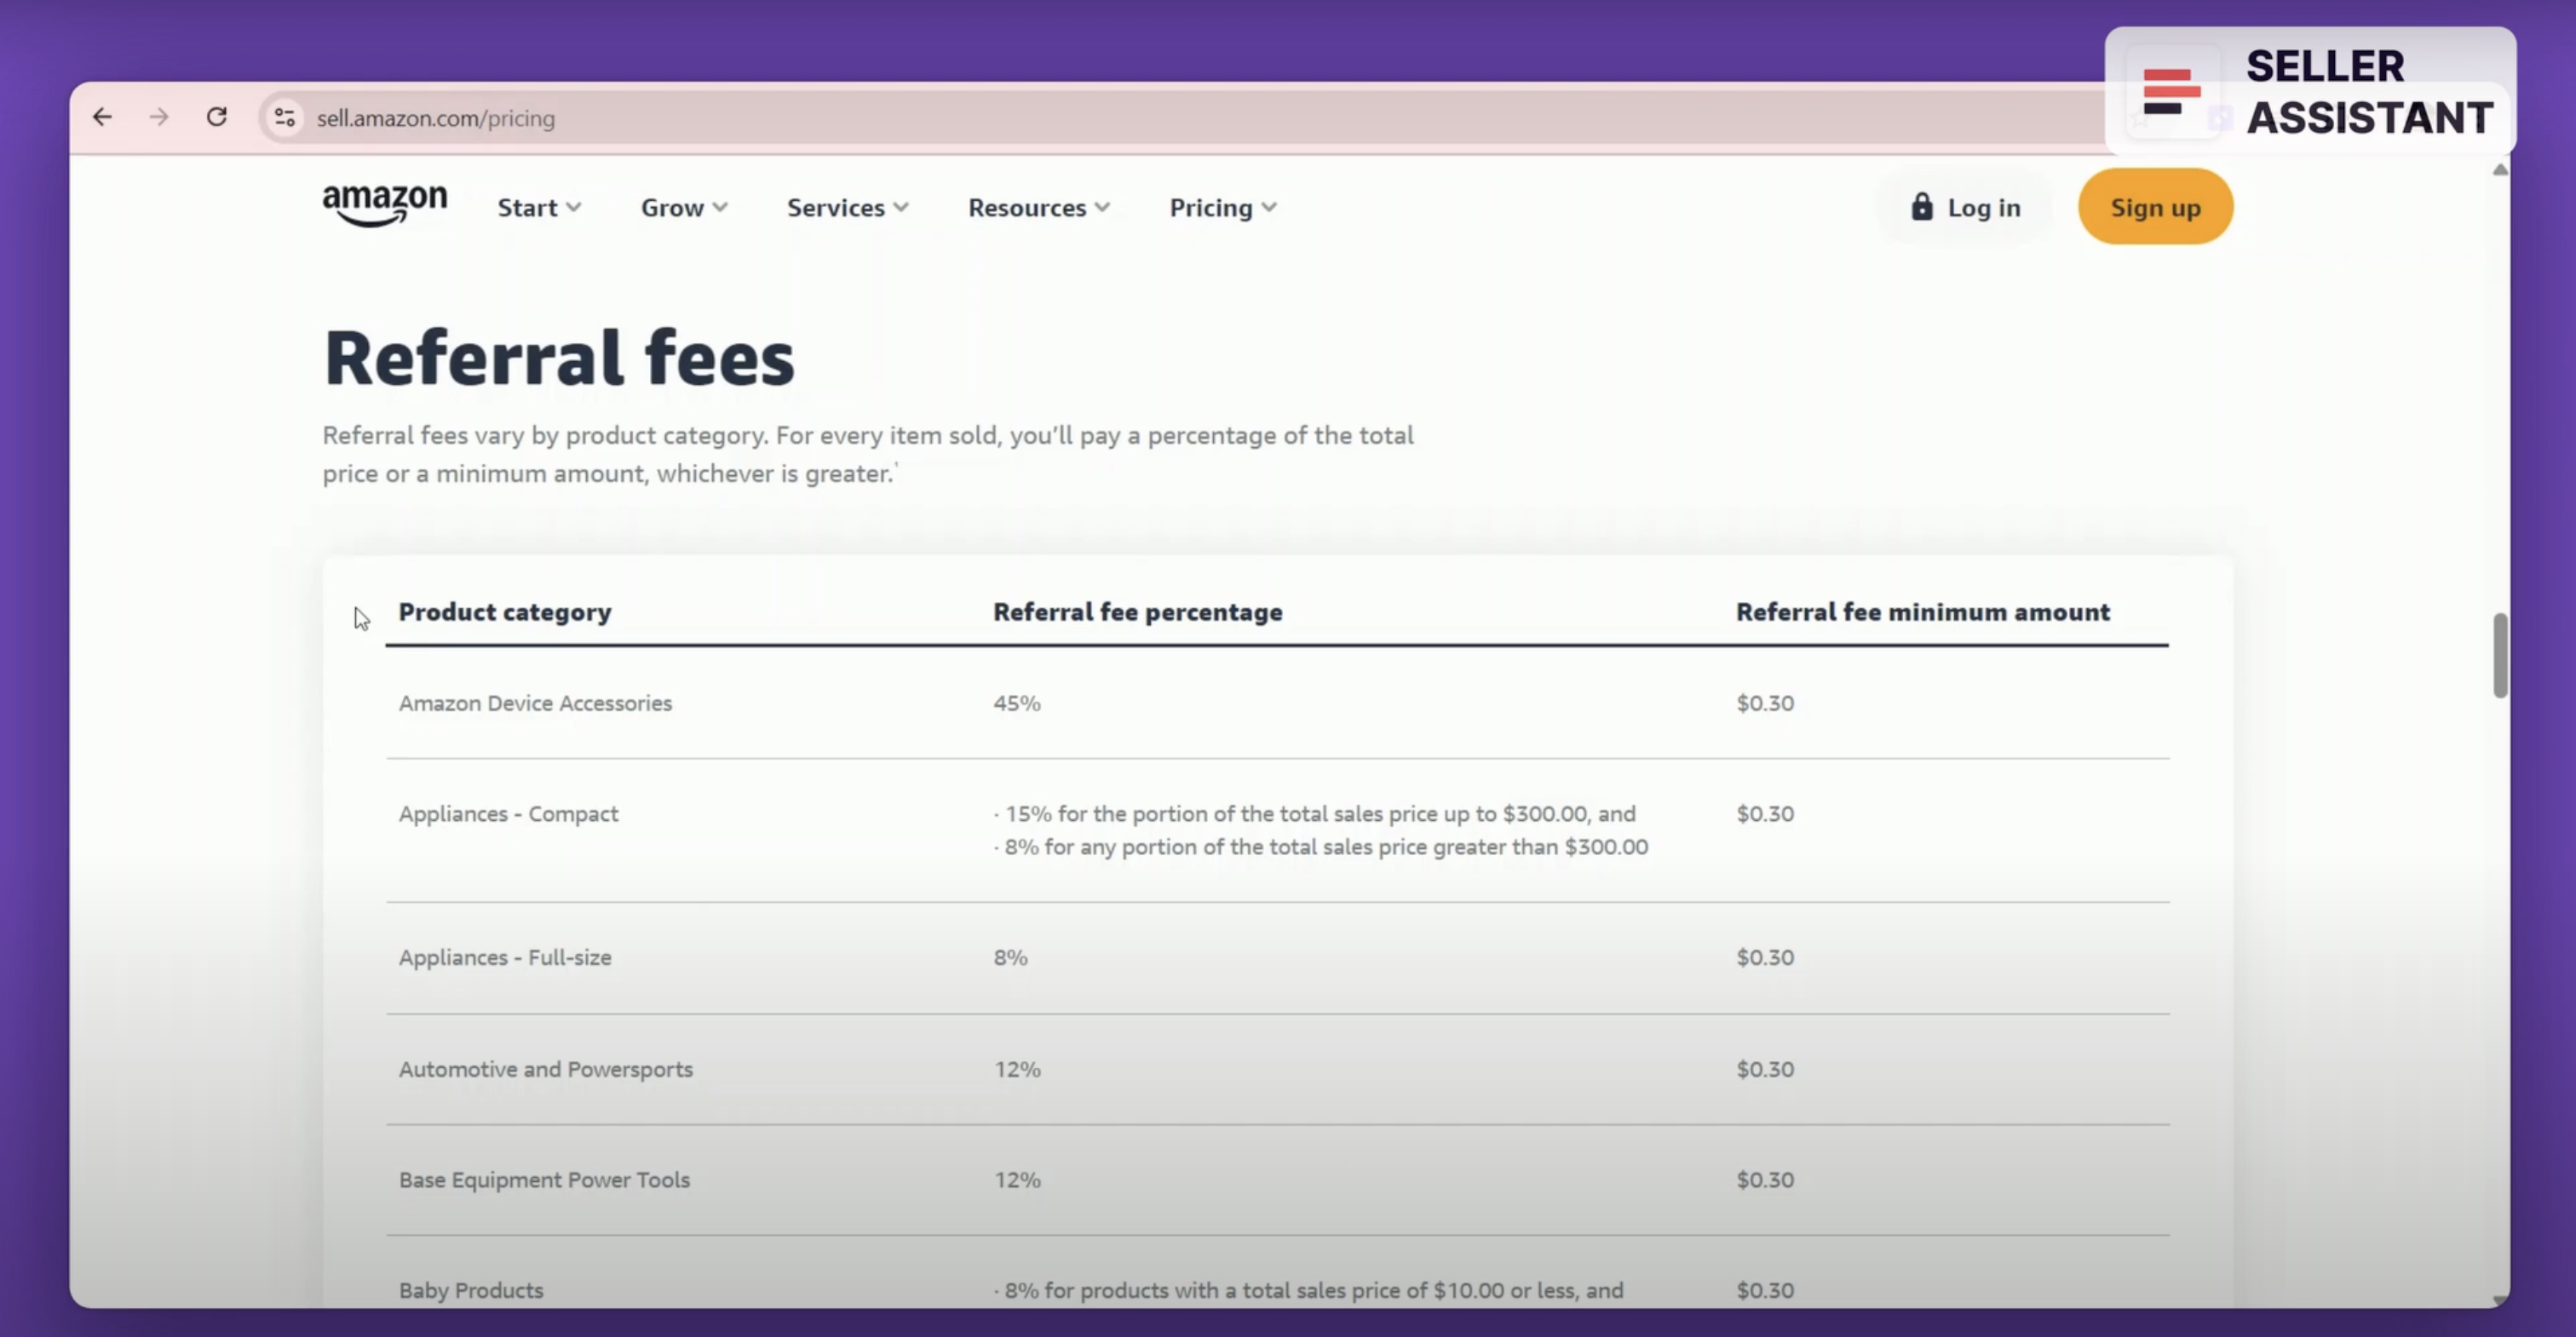Click the browser forward arrow
Screen dimensions: 2576x1337
tap(159, 117)
